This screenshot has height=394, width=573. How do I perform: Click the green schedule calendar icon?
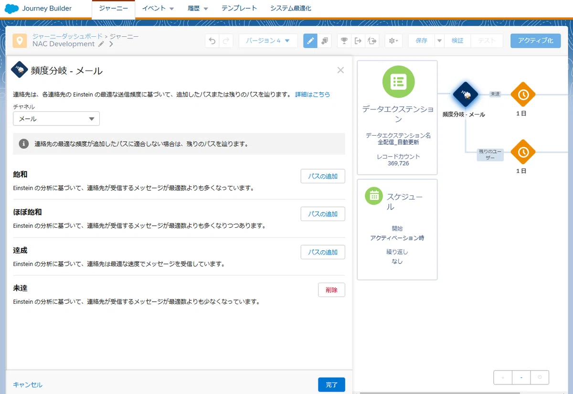[x=374, y=195]
